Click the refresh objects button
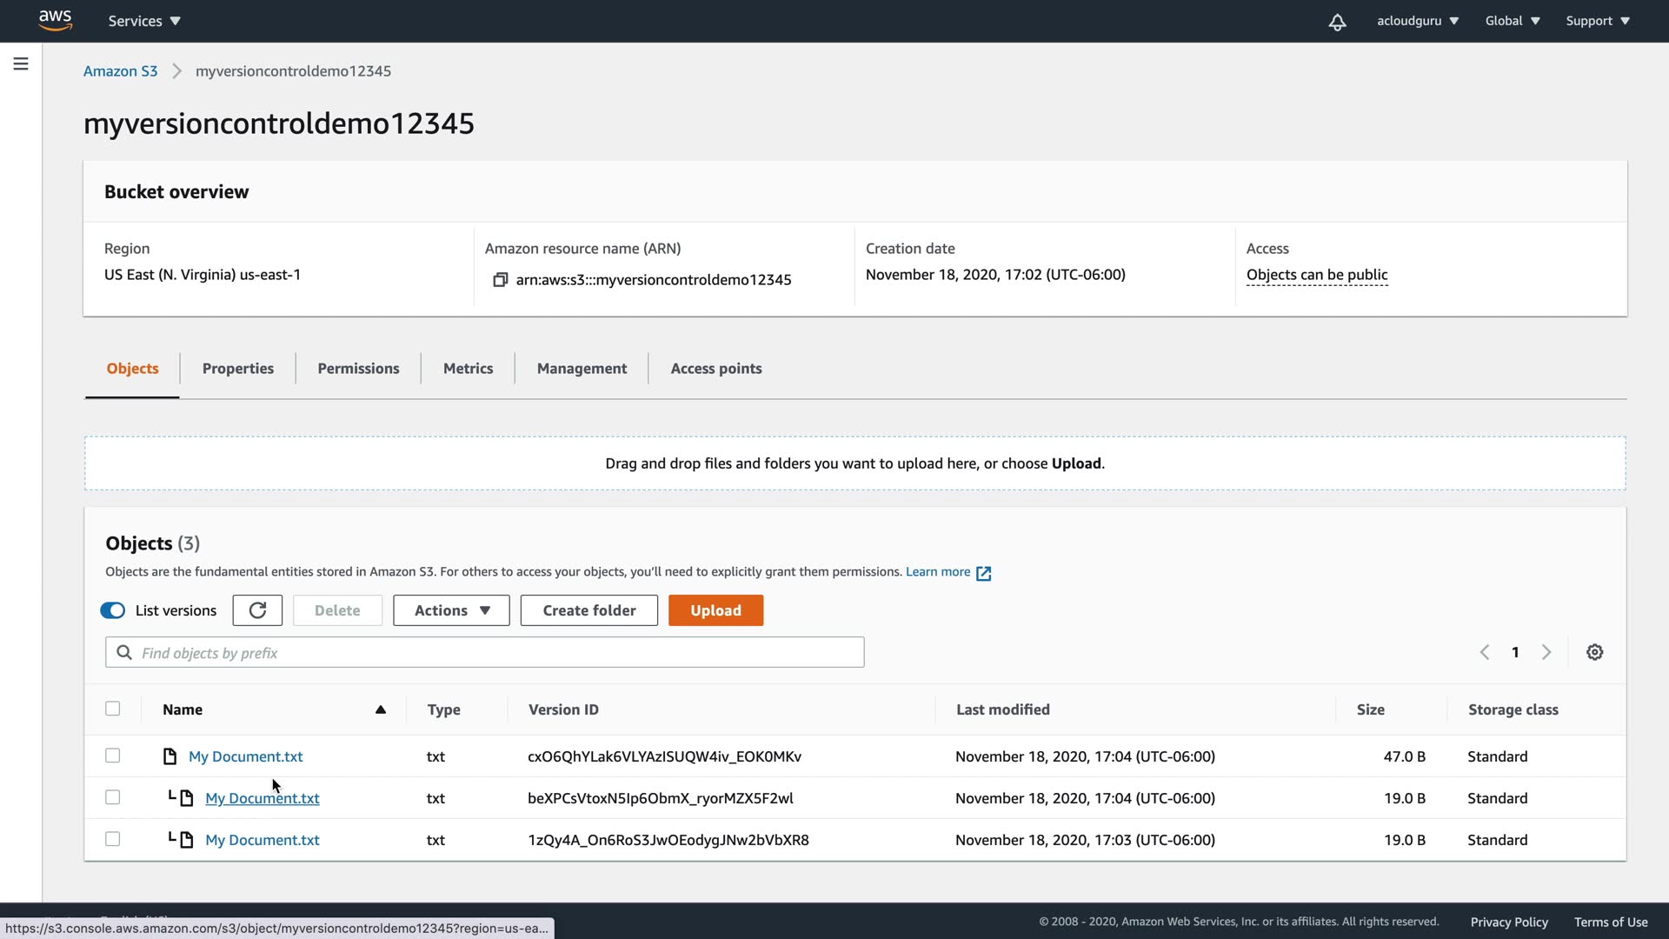Image resolution: width=1669 pixels, height=939 pixels. pos(257,610)
